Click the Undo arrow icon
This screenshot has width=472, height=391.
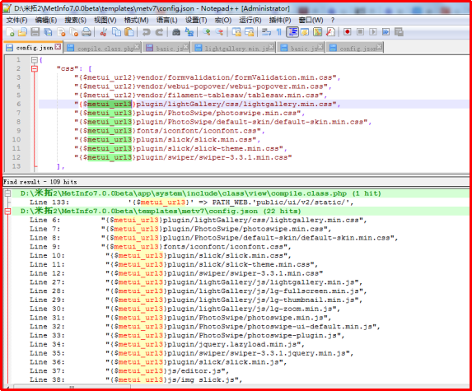(x=147, y=32)
